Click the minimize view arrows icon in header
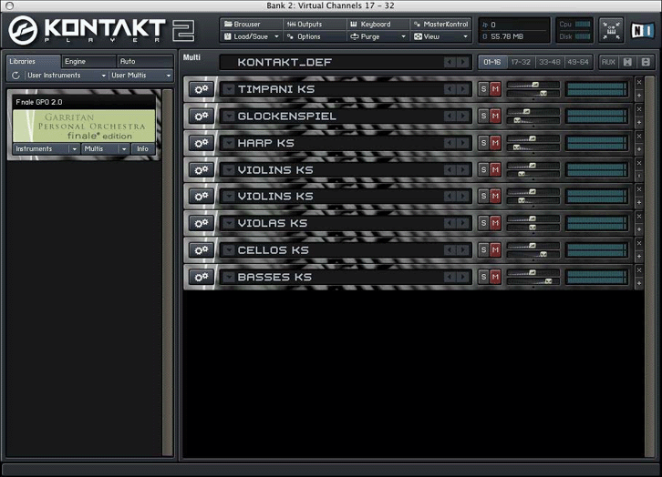This screenshot has height=477, width=662. [611, 30]
